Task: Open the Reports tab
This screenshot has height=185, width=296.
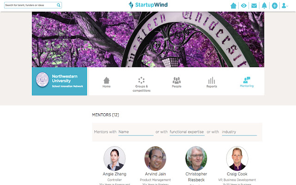Action: pyautogui.click(x=211, y=82)
